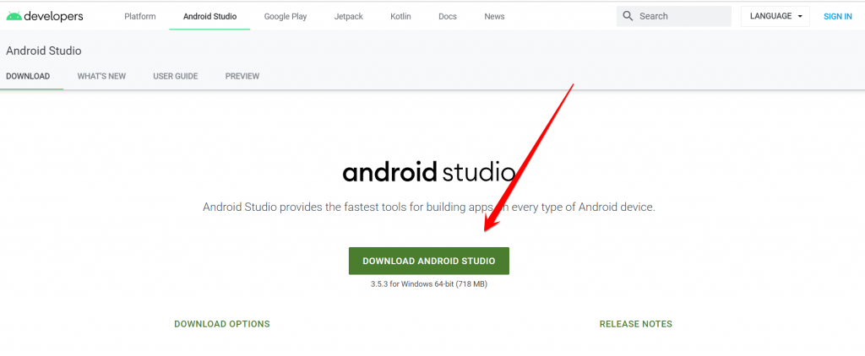Open the RELEASE NOTES link
Viewport: 865px width, 356px height.
click(635, 324)
